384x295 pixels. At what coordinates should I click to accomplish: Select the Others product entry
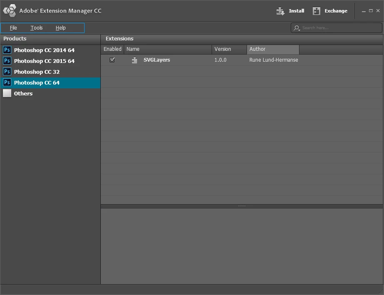pos(50,93)
